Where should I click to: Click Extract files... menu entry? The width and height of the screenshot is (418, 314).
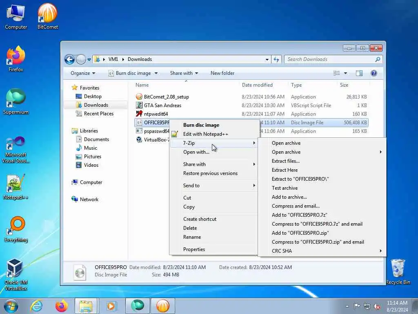coord(285,161)
